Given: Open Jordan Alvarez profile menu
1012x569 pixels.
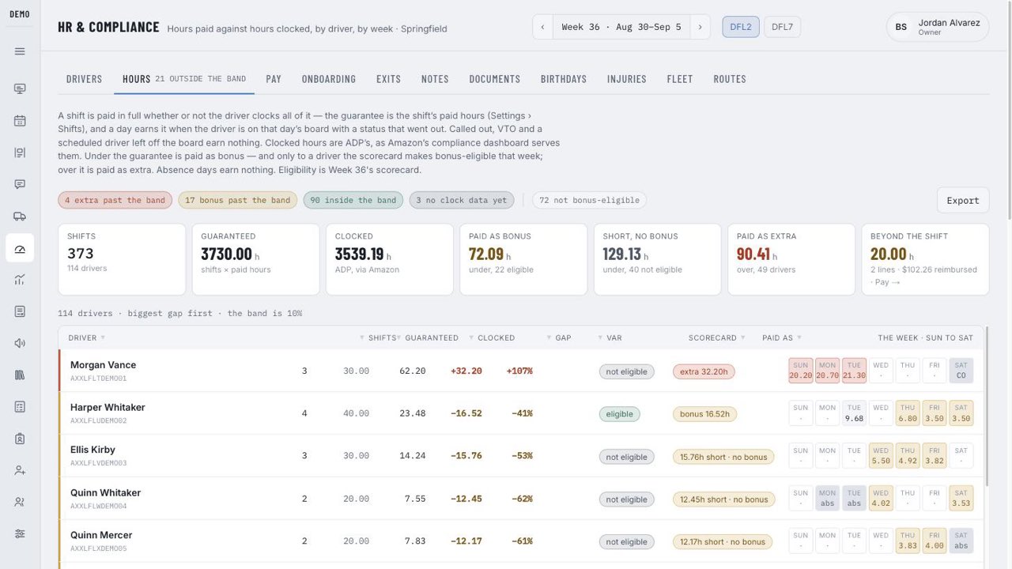Looking at the screenshot, I should pyautogui.click(x=938, y=27).
